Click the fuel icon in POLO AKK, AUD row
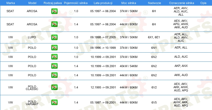 [54, 75]
